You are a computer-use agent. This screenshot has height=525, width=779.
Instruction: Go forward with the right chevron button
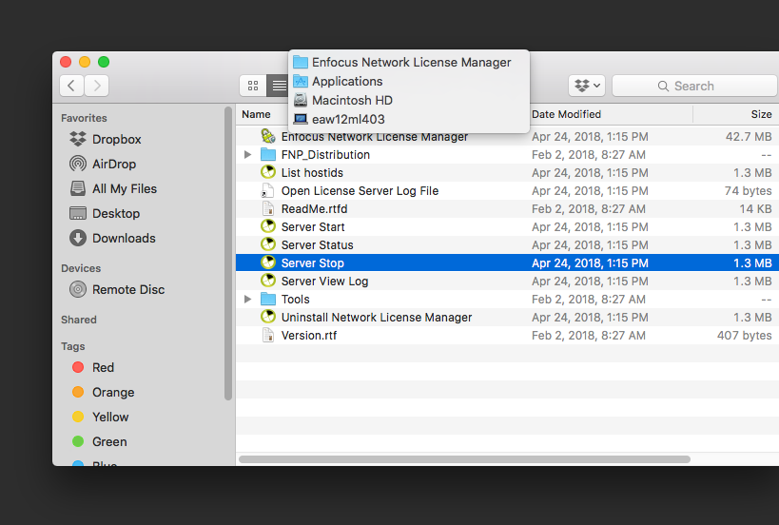tap(97, 86)
